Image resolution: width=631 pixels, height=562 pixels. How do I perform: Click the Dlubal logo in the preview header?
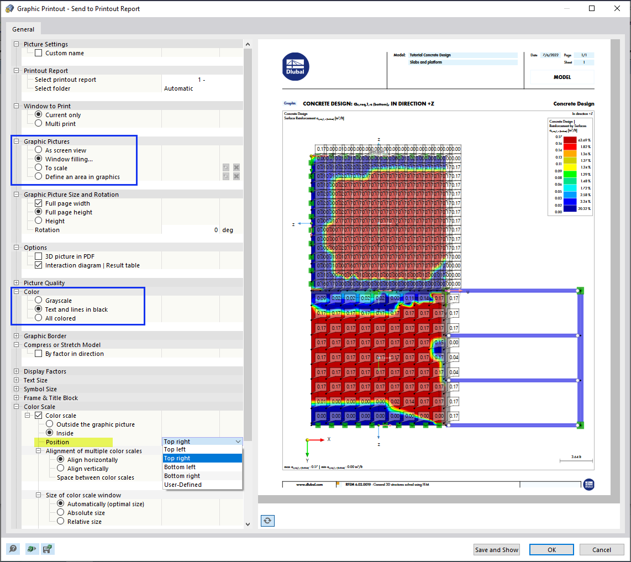click(x=296, y=67)
